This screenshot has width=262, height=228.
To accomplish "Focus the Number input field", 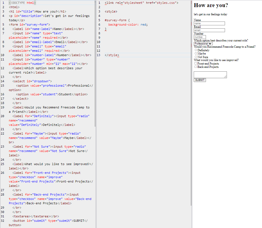I will pos(200,37).
